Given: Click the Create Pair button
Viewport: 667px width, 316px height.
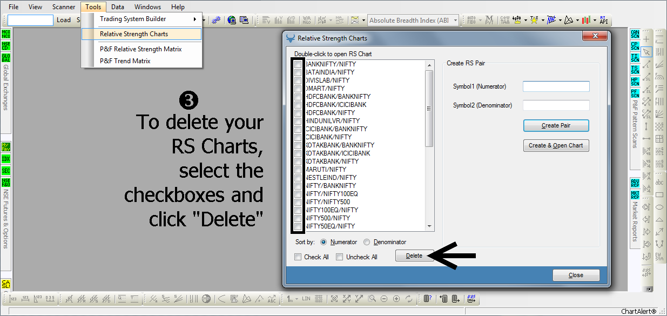Looking at the screenshot, I should point(556,125).
